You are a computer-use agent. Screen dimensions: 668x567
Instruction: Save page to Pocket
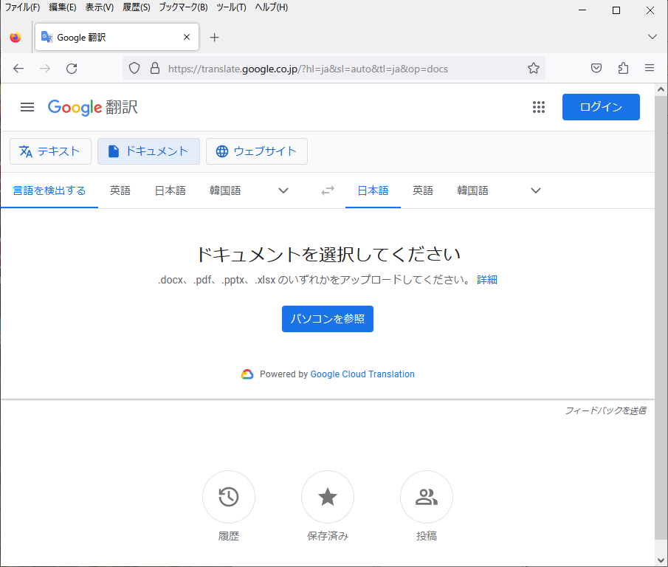click(596, 68)
